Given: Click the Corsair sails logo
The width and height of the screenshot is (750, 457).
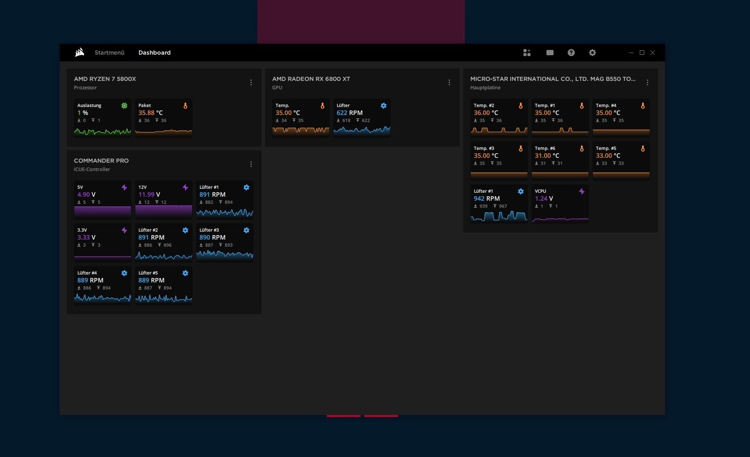Looking at the screenshot, I should click(x=80, y=53).
